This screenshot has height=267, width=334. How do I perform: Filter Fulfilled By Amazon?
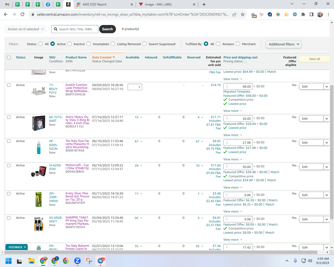[x=218, y=44]
